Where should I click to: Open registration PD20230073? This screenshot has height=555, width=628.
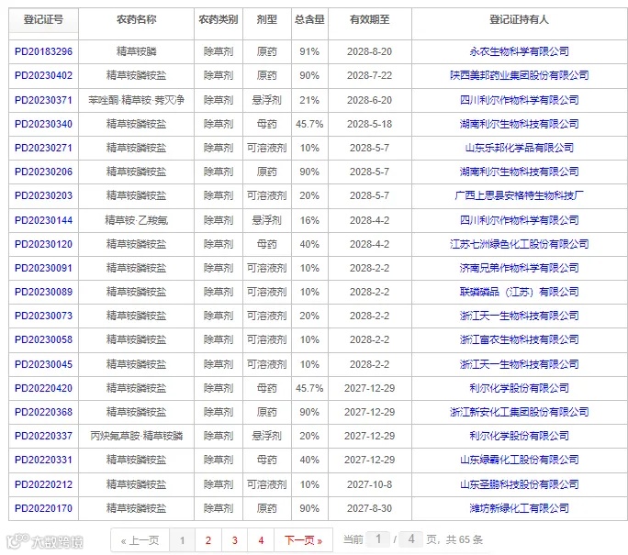tap(44, 316)
